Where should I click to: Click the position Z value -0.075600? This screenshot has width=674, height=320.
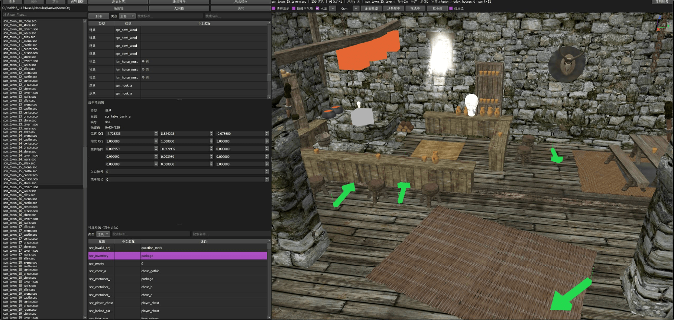point(240,133)
